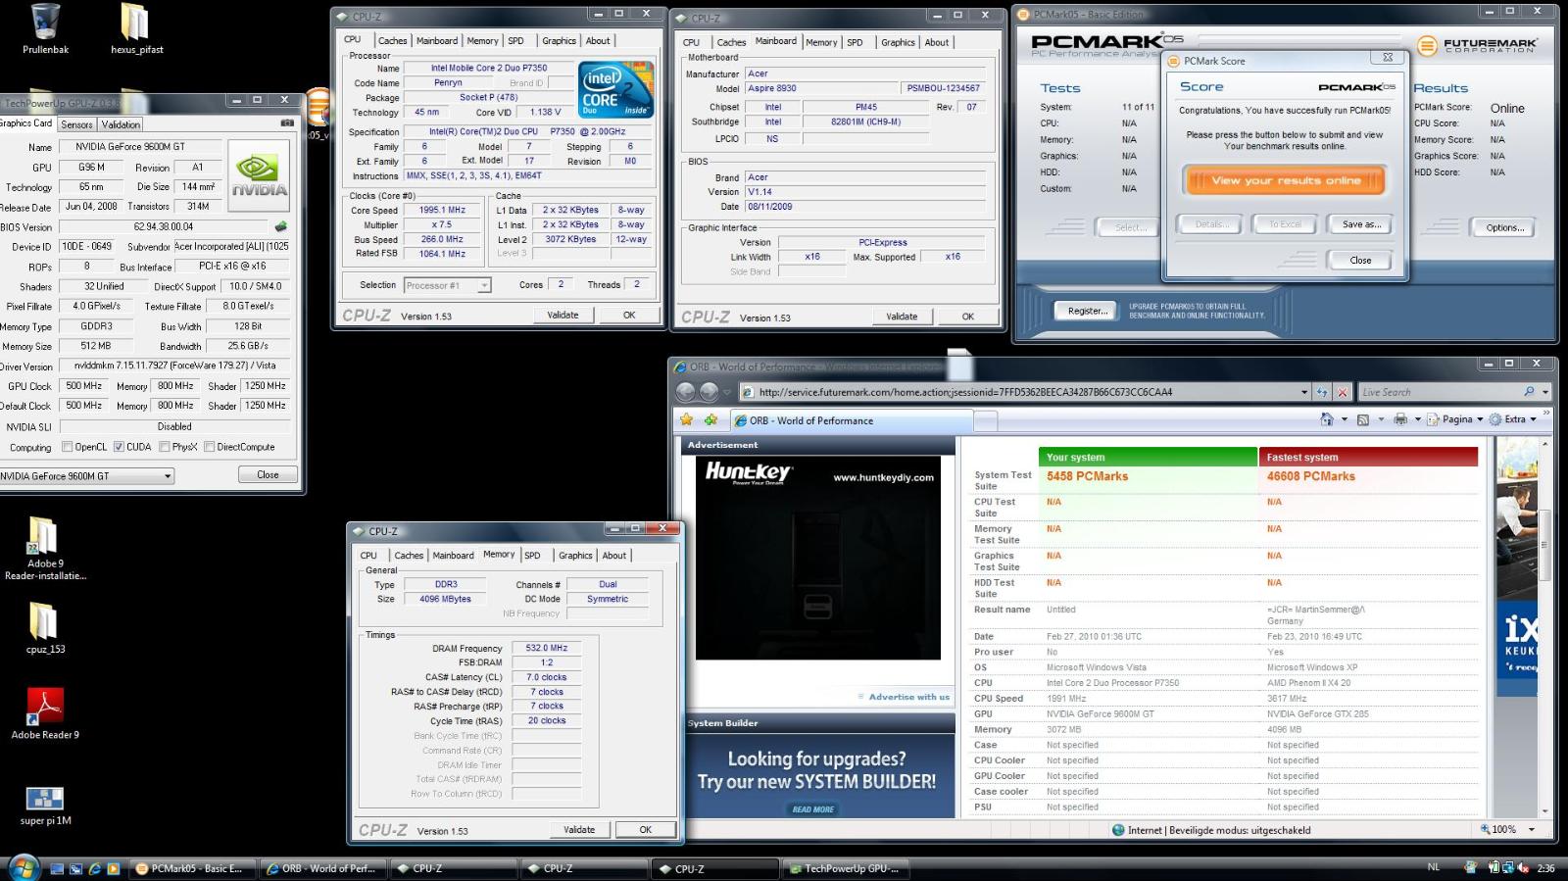Switch to Validation tab in GPU-Z
This screenshot has height=881, width=1568.
pyautogui.click(x=121, y=124)
